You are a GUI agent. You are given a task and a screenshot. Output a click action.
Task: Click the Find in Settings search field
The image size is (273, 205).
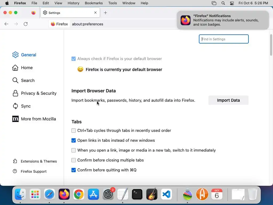(224, 39)
